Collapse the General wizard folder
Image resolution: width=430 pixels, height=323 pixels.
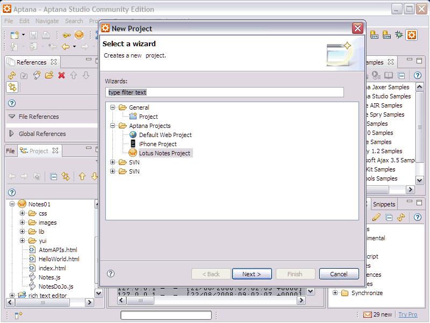(112, 107)
